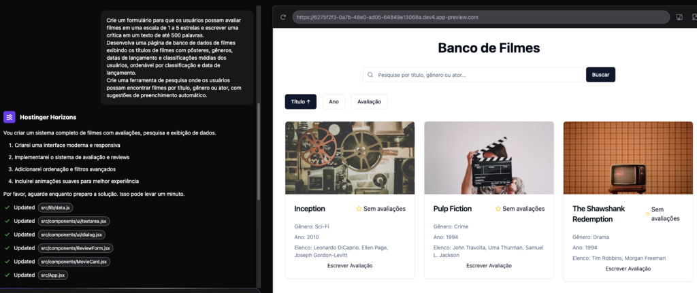This screenshot has height=293, width=697.
Task: Click the Elenco: Tim Robbins, Morgan Freeman text
Action: (619, 258)
